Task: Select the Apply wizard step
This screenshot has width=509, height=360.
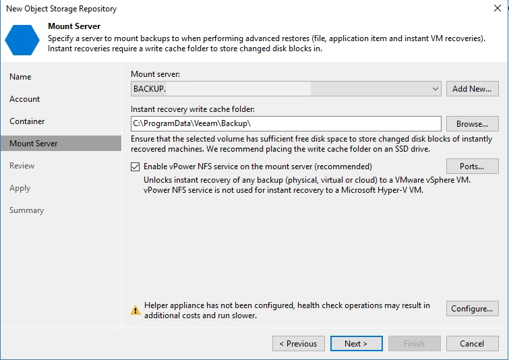Action: [20, 188]
